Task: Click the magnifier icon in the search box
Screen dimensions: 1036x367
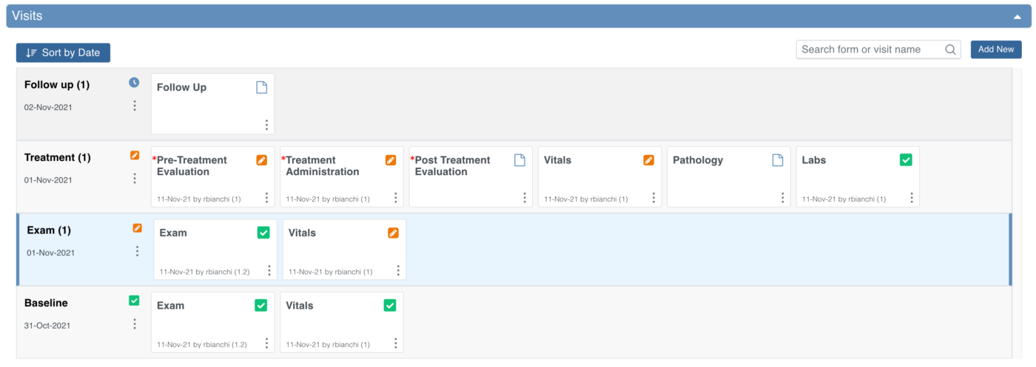Action: click(x=950, y=49)
